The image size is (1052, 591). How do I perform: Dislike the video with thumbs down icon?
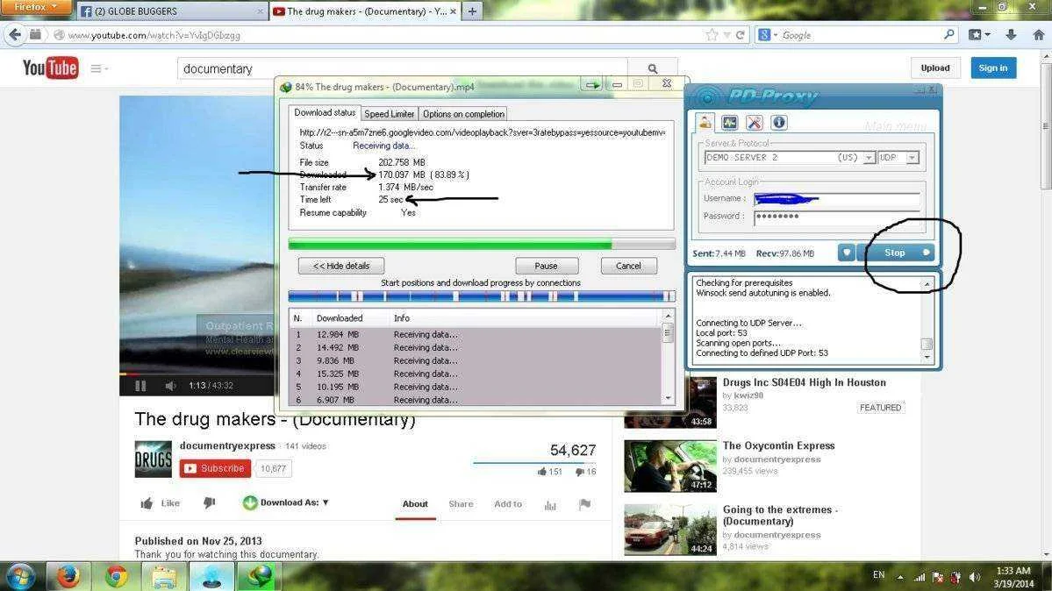tap(210, 502)
